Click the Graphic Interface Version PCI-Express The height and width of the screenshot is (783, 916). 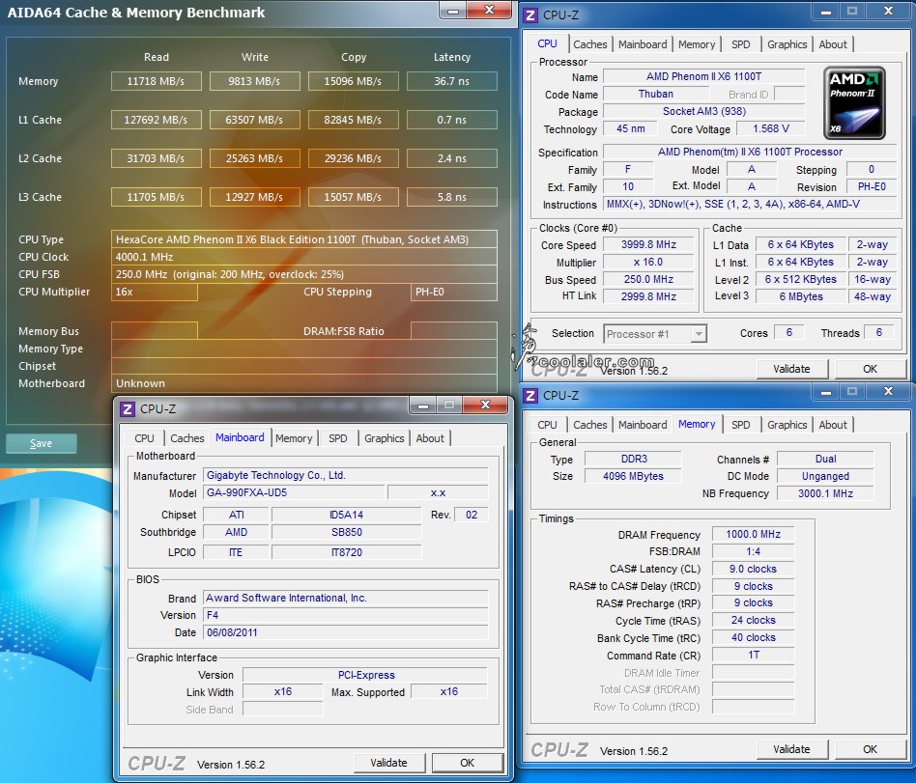click(x=365, y=675)
